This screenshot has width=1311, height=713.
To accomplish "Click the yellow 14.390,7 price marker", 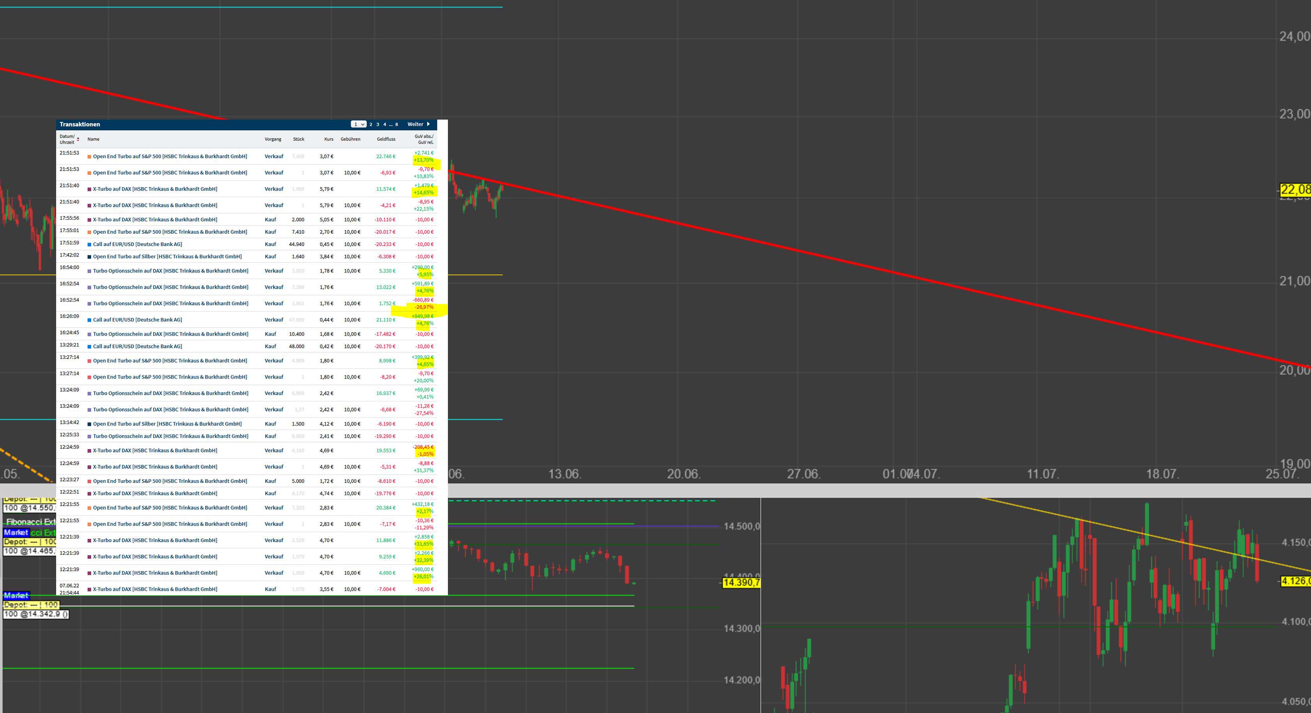I will (x=741, y=582).
